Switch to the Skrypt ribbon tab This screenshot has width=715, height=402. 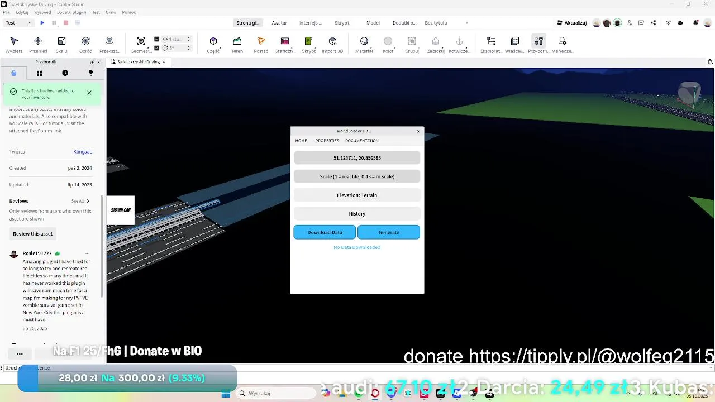pyautogui.click(x=342, y=23)
